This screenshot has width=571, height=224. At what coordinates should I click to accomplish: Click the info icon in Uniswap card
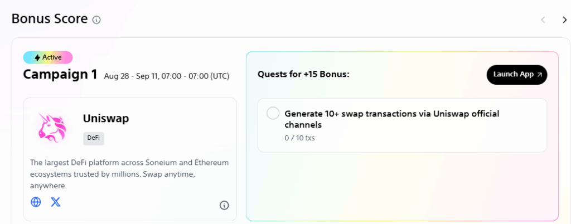pyautogui.click(x=224, y=205)
